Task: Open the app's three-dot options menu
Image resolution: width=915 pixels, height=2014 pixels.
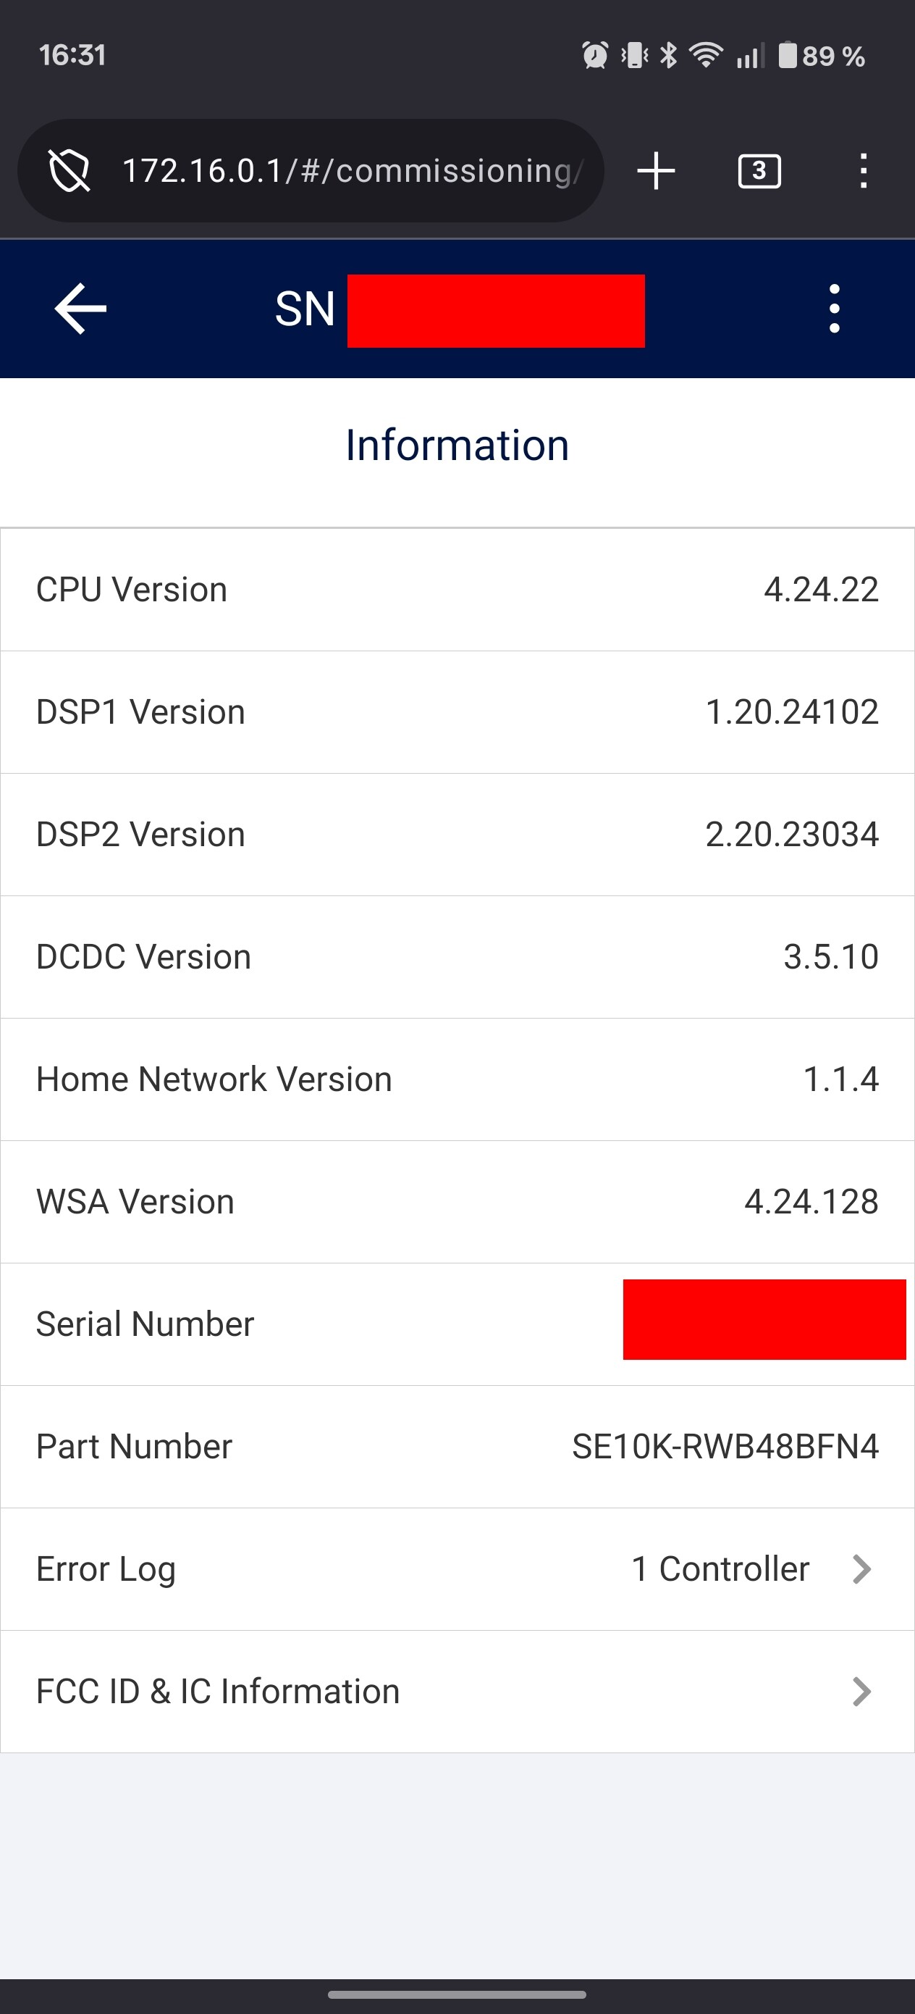Action: pos(834,309)
